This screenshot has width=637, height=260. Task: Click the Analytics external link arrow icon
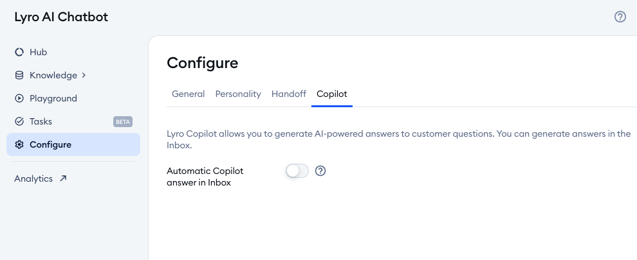(x=63, y=178)
